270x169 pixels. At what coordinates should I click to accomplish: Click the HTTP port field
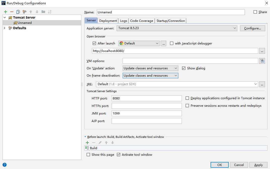click(x=147, y=98)
